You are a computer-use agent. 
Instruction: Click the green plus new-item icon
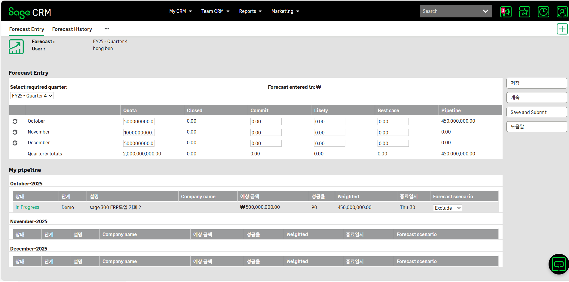(x=562, y=29)
